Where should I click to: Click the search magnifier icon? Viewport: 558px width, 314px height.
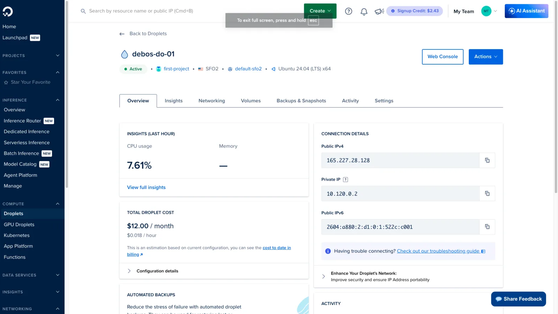tap(83, 11)
